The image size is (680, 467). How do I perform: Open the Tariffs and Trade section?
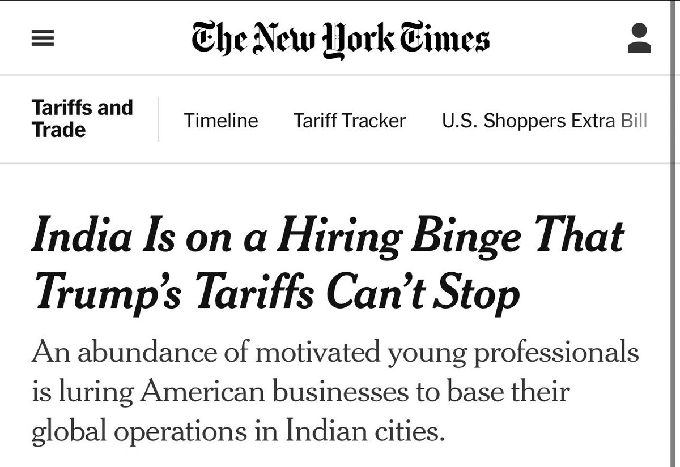[x=82, y=119]
